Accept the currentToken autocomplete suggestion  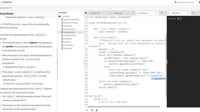(159, 79)
